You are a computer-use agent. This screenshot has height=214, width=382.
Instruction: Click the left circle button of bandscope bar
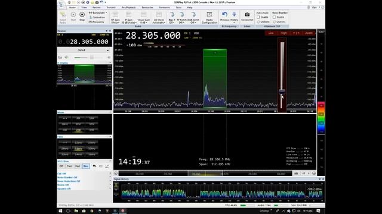point(116,173)
